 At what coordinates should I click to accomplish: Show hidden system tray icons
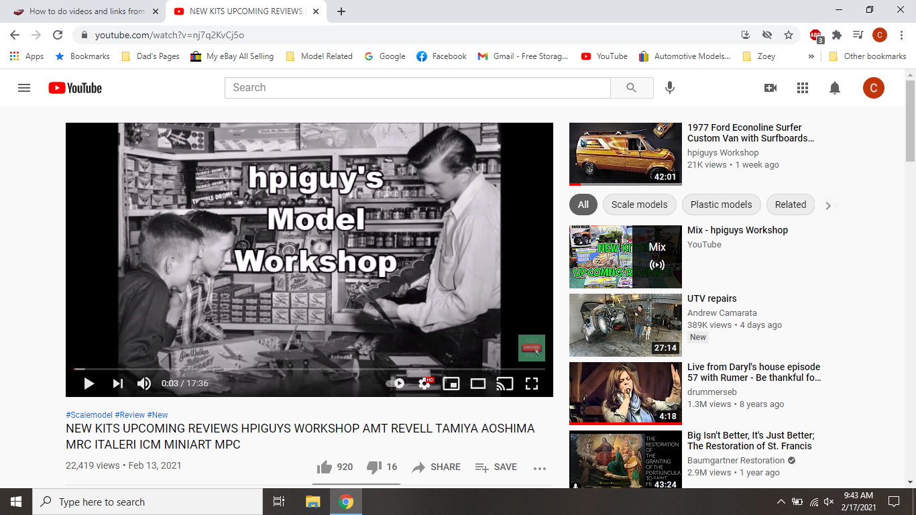click(781, 502)
